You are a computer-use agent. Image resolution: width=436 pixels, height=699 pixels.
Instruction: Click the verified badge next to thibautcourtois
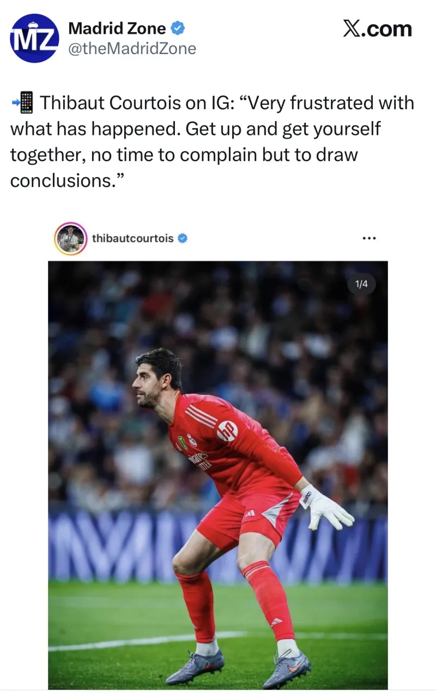coord(183,238)
